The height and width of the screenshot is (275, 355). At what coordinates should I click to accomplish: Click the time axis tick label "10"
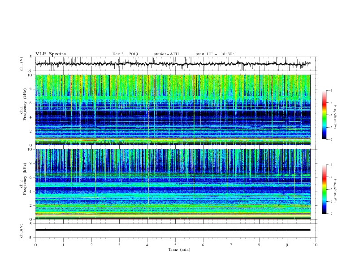[315, 245]
